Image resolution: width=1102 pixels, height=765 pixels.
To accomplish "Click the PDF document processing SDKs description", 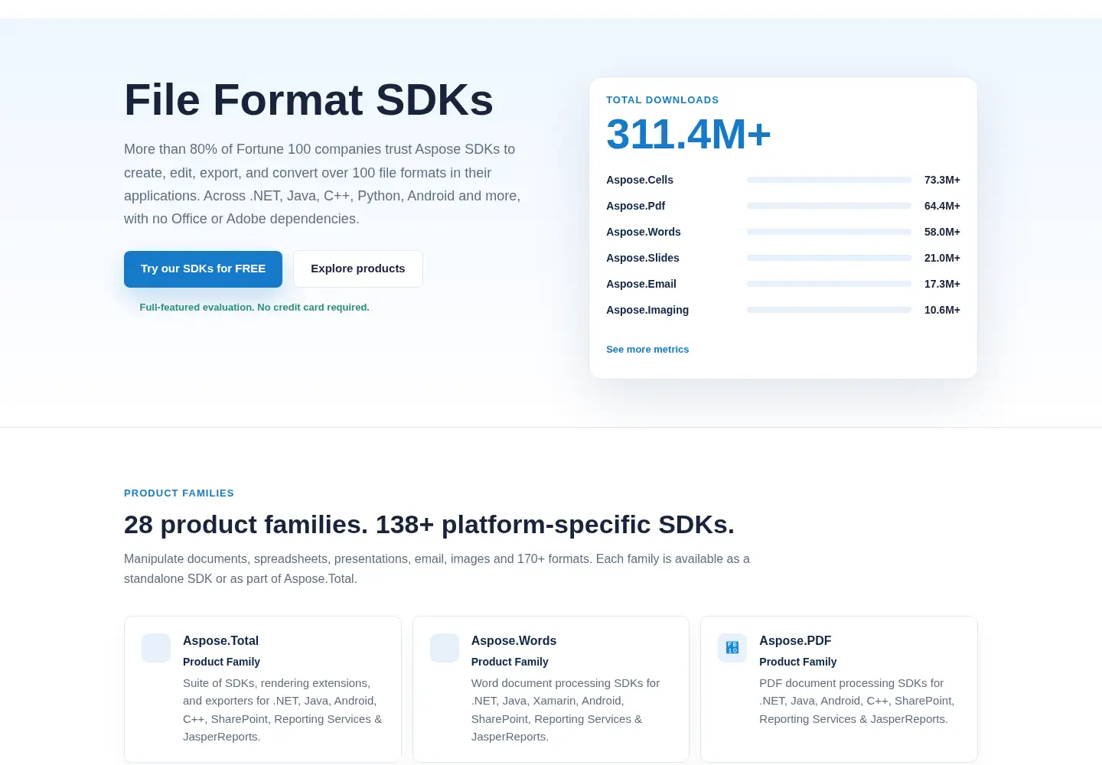I will point(857,701).
